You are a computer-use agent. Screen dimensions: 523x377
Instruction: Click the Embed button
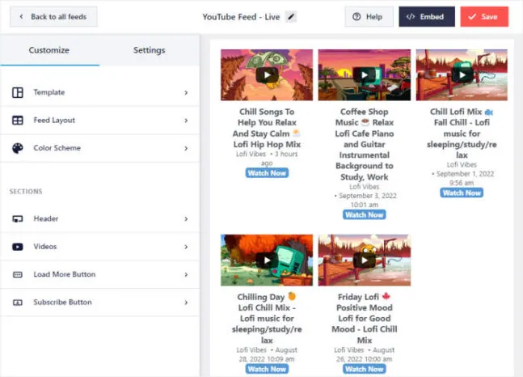click(427, 17)
